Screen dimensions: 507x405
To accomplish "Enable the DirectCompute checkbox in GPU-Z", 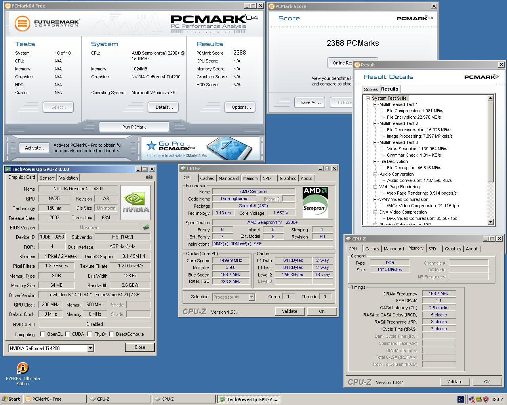I will pyautogui.click(x=111, y=334).
